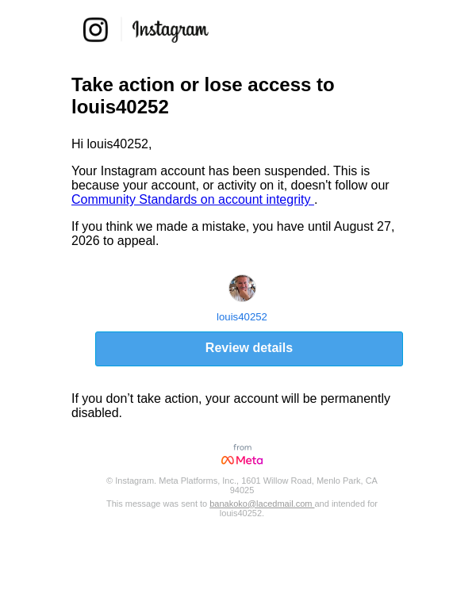Open Community Standards on account integrity link
The height and width of the screenshot is (609, 476).
click(x=193, y=199)
